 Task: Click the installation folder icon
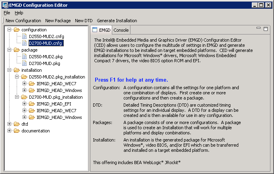pyautogui.click(x=17, y=70)
